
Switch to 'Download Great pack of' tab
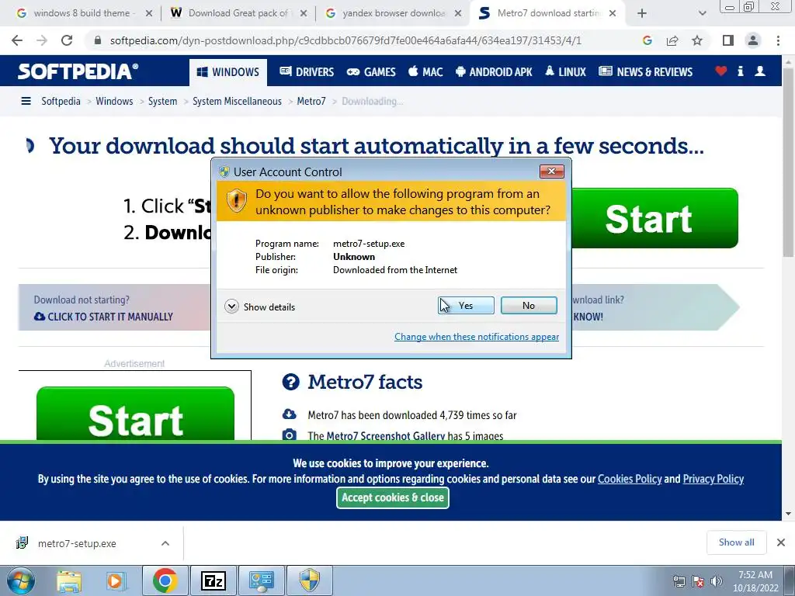(x=238, y=14)
